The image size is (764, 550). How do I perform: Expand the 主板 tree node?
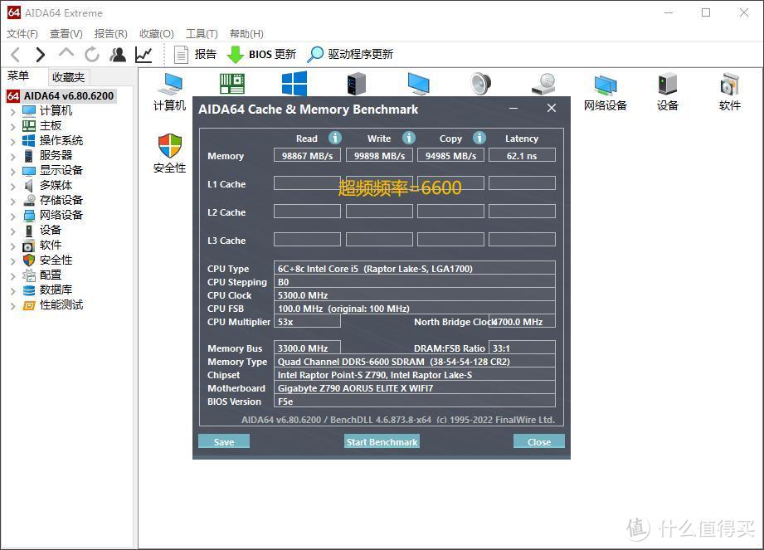(x=12, y=127)
